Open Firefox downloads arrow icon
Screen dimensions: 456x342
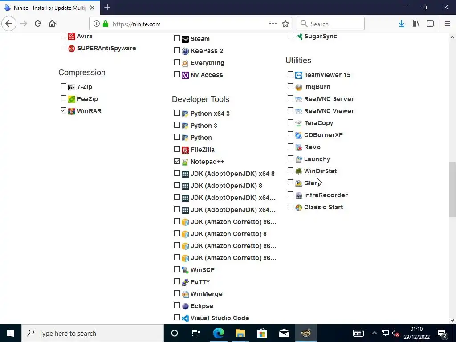coord(402,24)
